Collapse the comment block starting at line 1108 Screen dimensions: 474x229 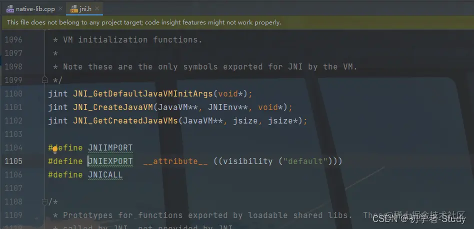tap(44, 202)
